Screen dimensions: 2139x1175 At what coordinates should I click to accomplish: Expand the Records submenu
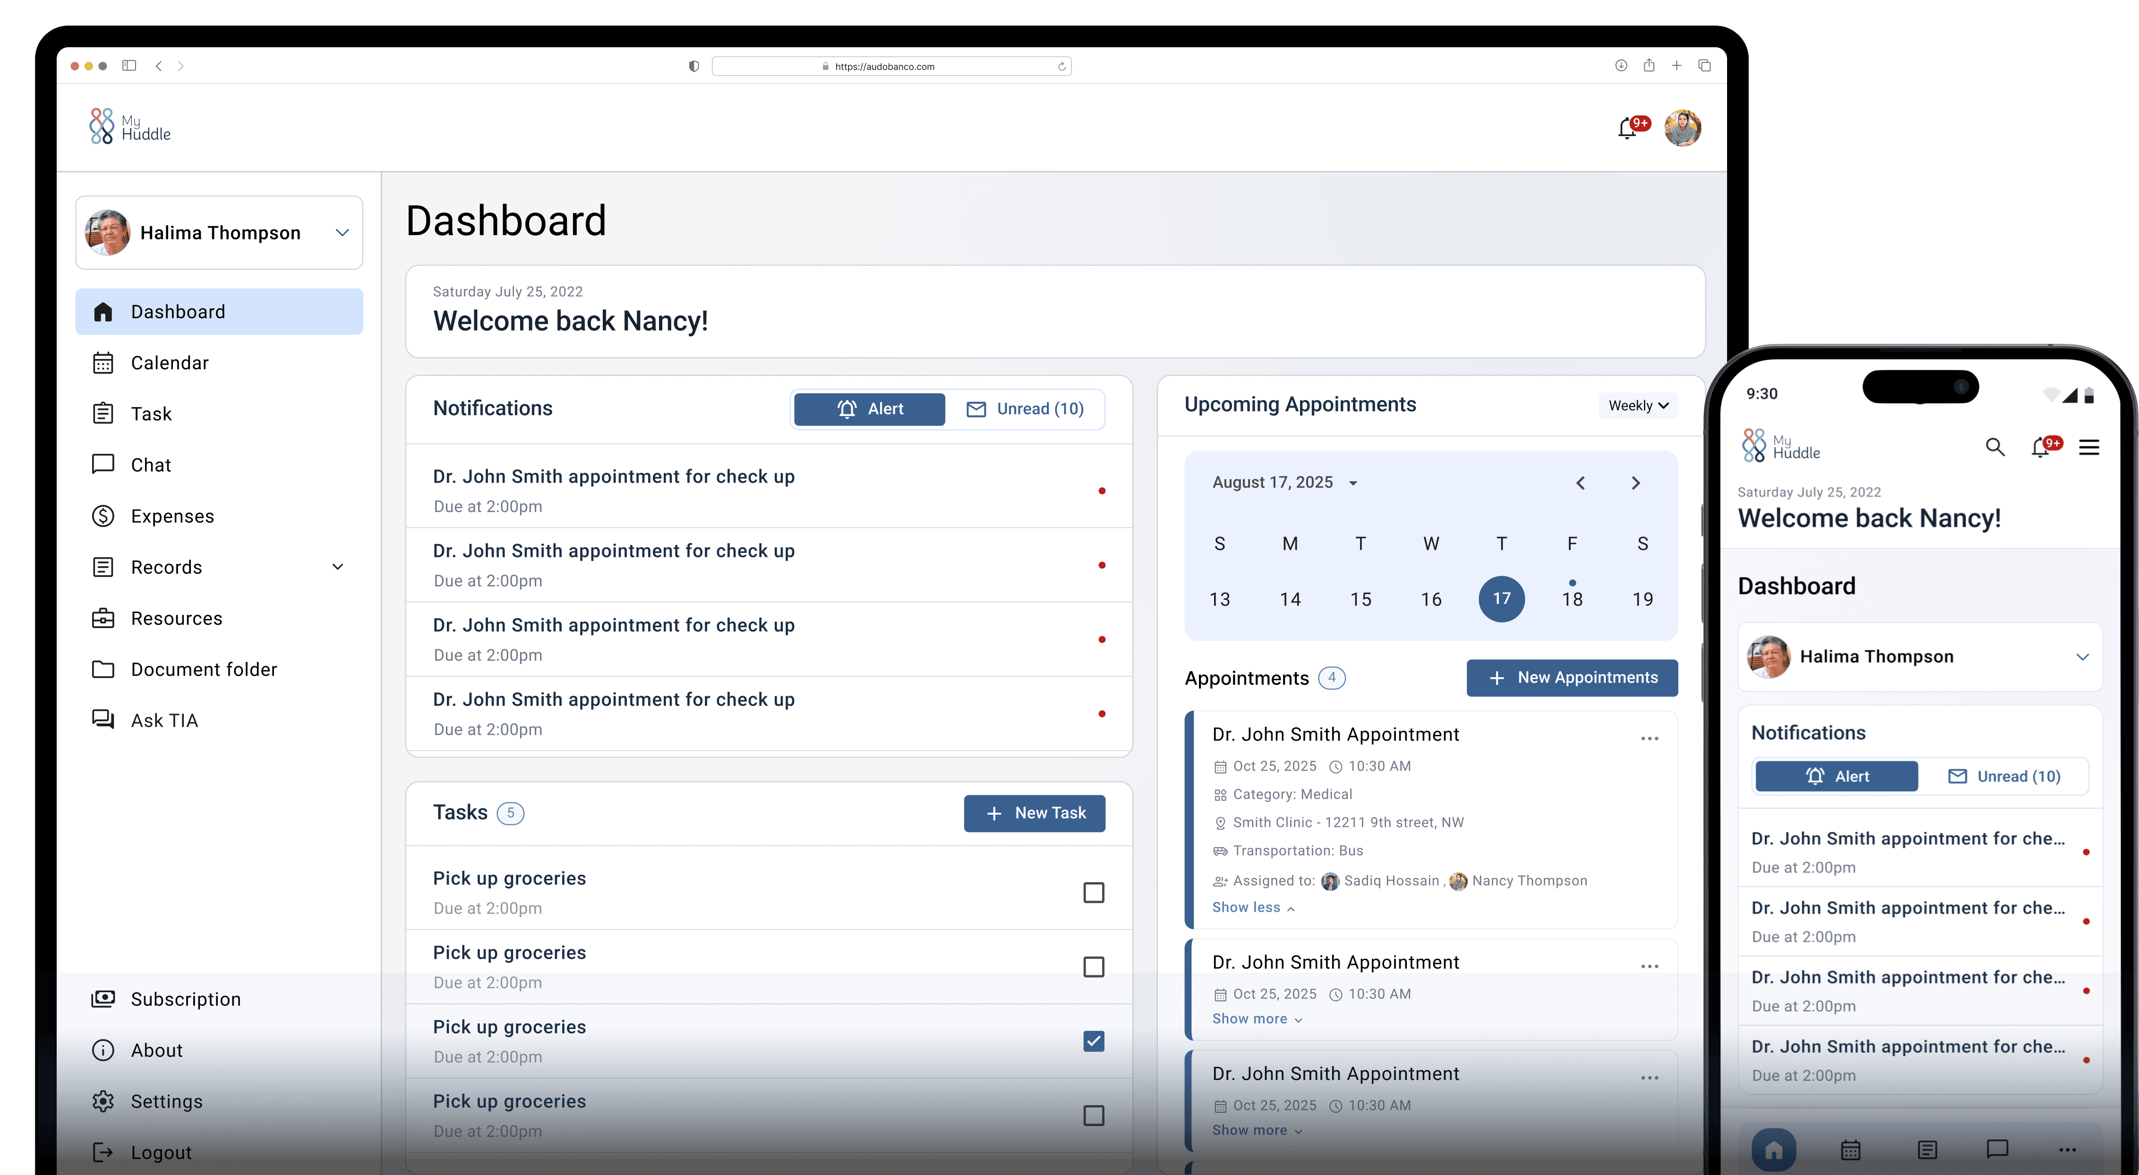(x=337, y=567)
